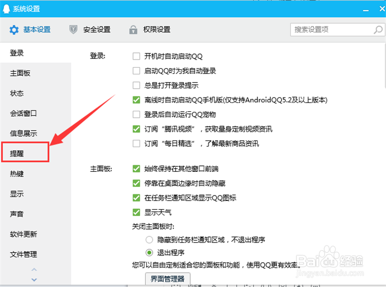Enable 登录后自动运行QQ宠物 checkbox
The image size is (386, 287).
coord(136,115)
